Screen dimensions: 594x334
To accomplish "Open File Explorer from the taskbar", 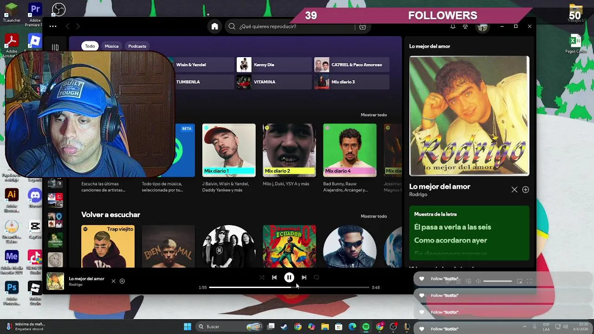I will pyautogui.click(x=325, y=327).
